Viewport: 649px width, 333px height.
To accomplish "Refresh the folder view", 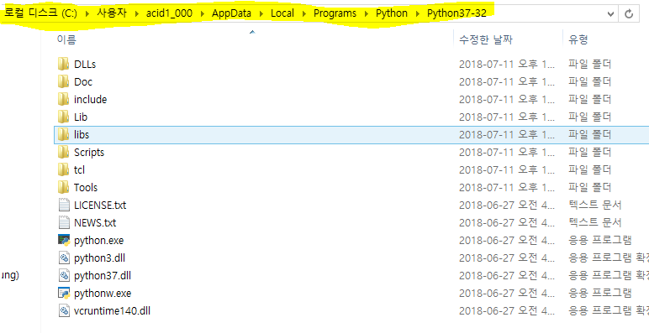I will click(629, 13).
